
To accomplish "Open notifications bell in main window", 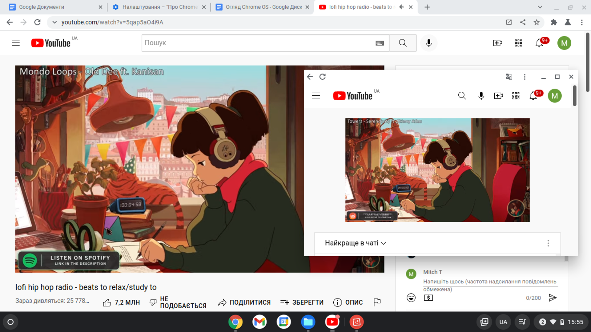I will tap(539, 43).
